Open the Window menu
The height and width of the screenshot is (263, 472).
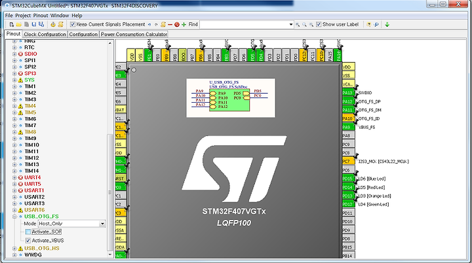pos(60,16)
